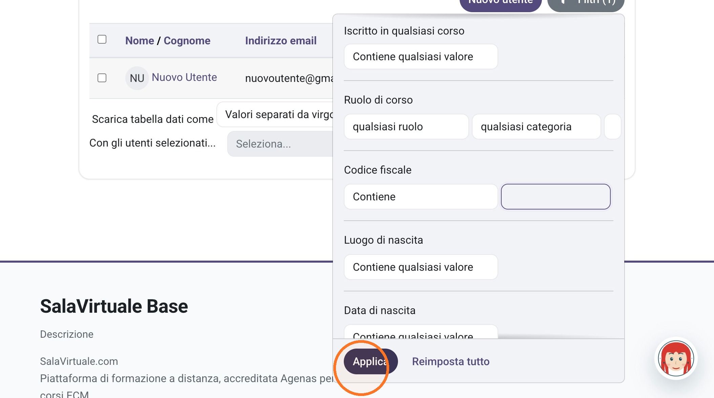The height and width of the screenshot is (398, 714).
Task: Click the Applica button
Action: [x=371, y=361]
